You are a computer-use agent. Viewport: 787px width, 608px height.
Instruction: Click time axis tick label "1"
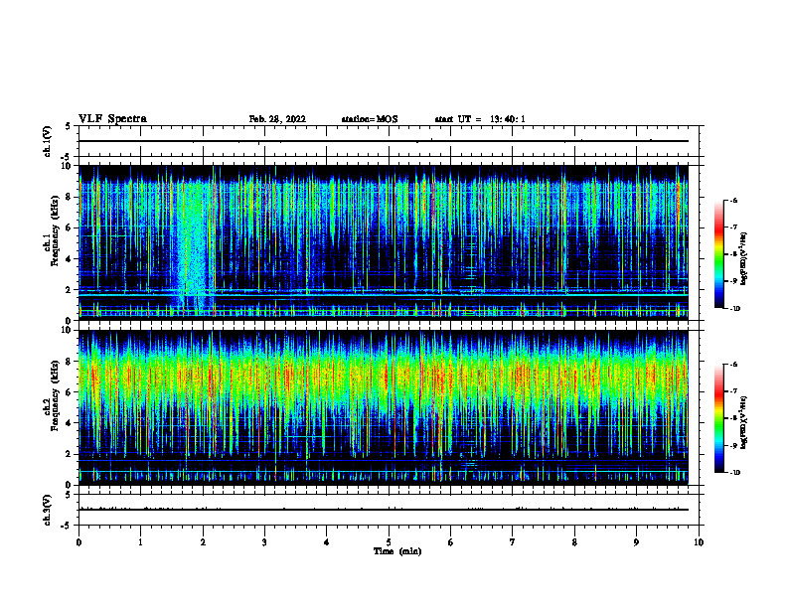pos(140,542)
